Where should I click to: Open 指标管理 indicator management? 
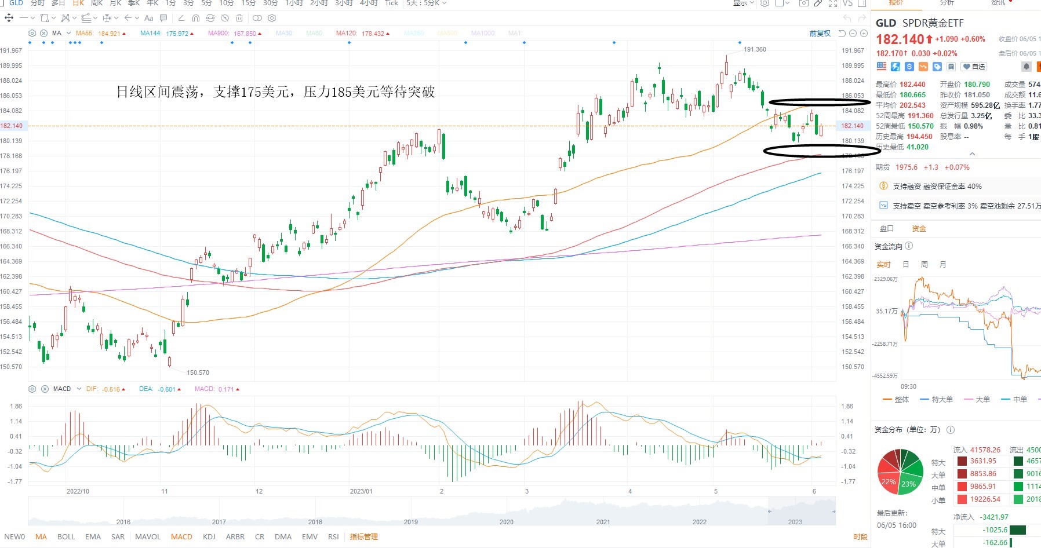363,536
